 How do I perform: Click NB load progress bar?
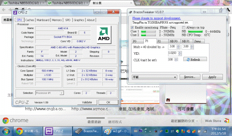pyautogui.click(x=195, y=32)
